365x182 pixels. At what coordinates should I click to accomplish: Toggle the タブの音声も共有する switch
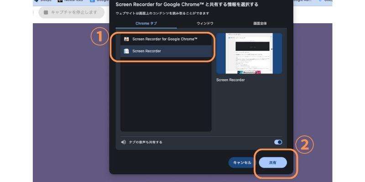[278, 142]
